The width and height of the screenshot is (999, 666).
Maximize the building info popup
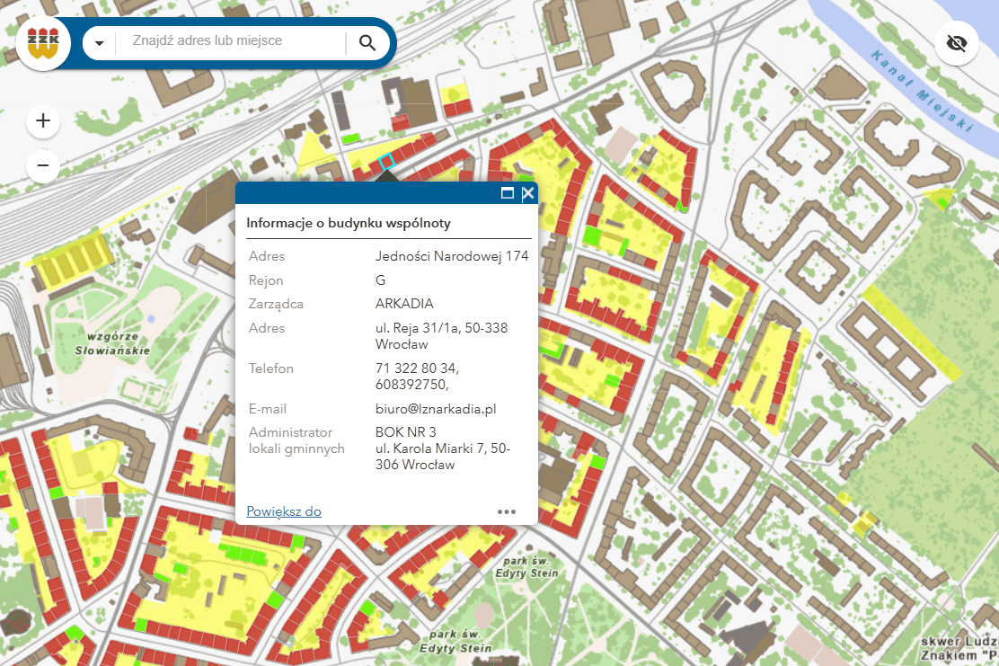[508, 193]
